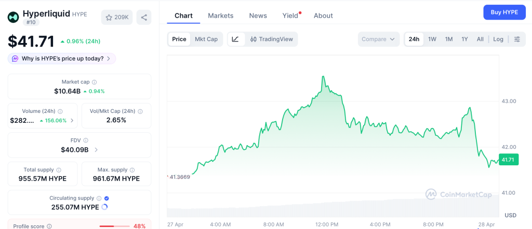Expand the Volume (24h) details arrow
Viewport: 532px width, 229px height.
pos(72,120)
